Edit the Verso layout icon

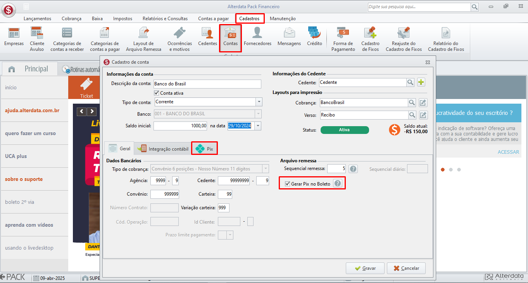click(423, 115)
